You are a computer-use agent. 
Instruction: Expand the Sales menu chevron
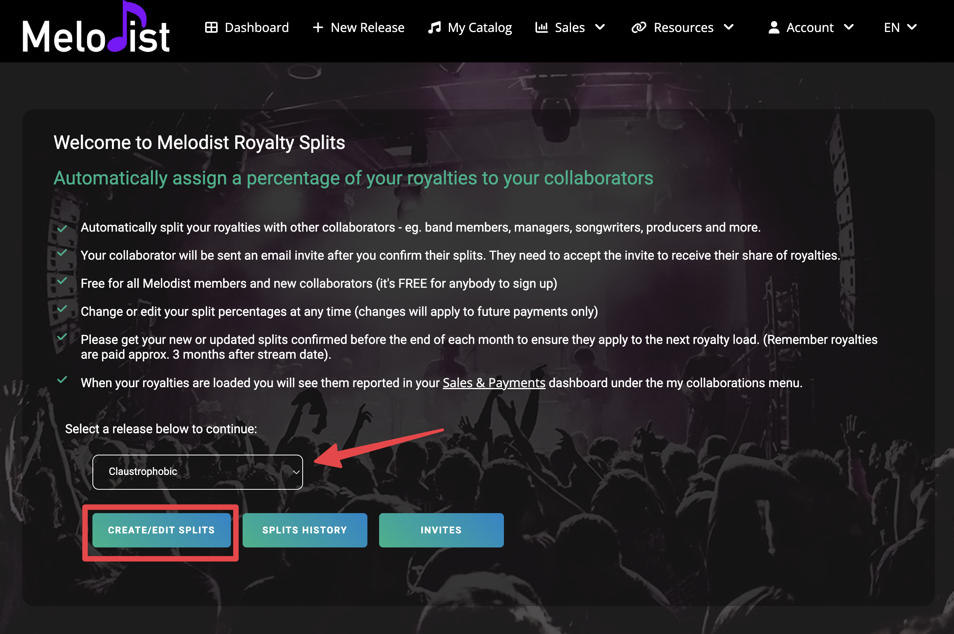point(600,27)
